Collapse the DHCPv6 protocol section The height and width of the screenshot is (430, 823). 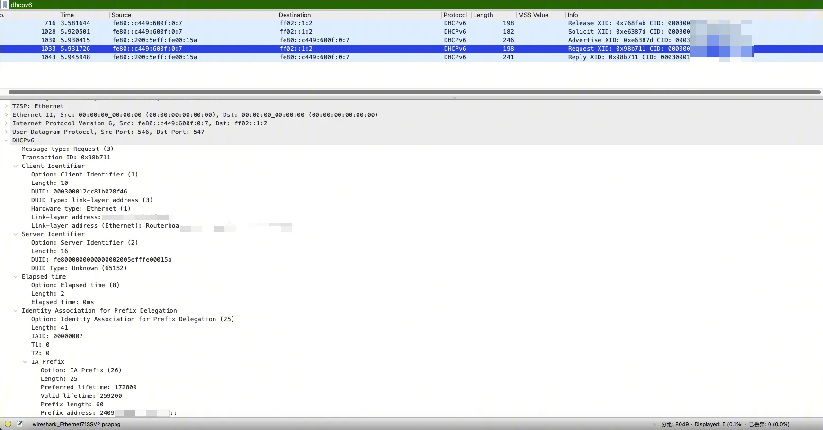[x=6, y=140]
